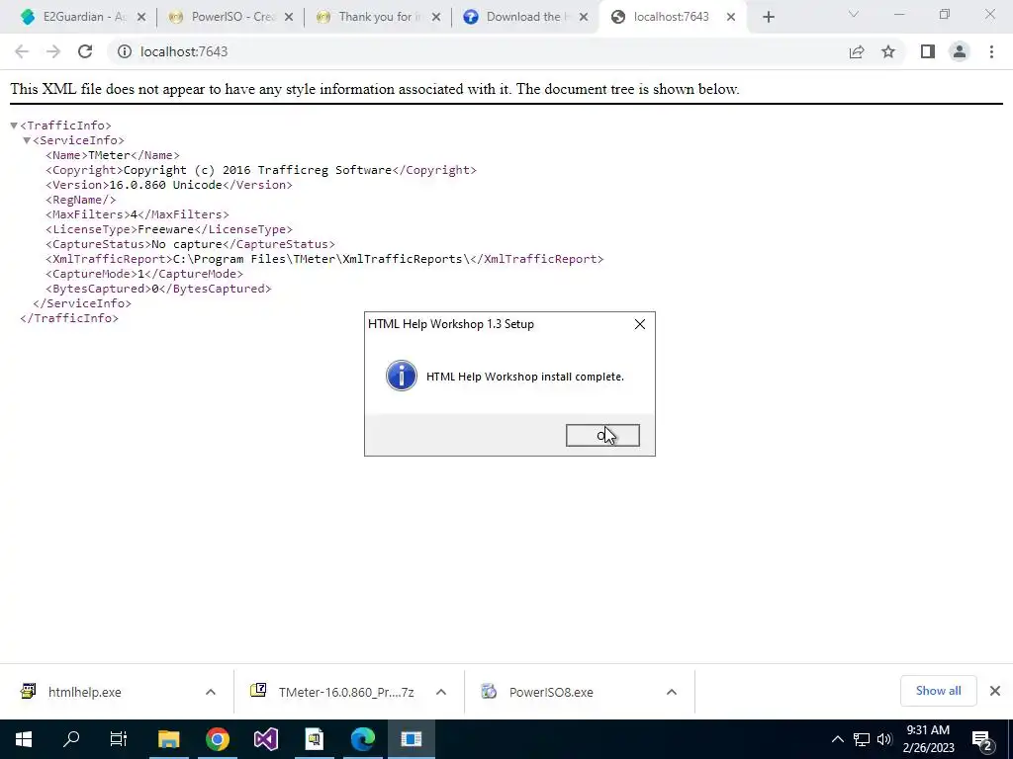
Task: Open Google Chrome from taskbar
Action: [218, 739]
